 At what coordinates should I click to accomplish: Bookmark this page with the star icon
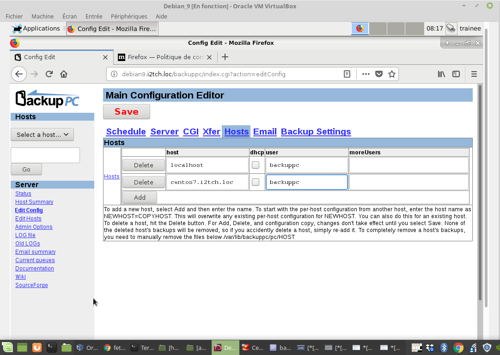(392, 74)
